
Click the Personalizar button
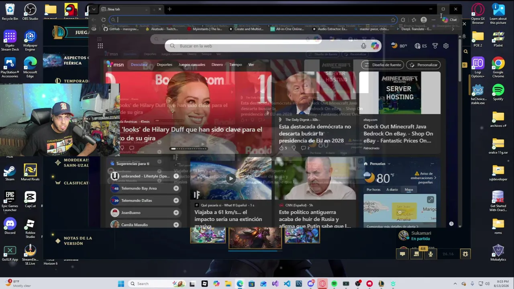click(424, 65)
